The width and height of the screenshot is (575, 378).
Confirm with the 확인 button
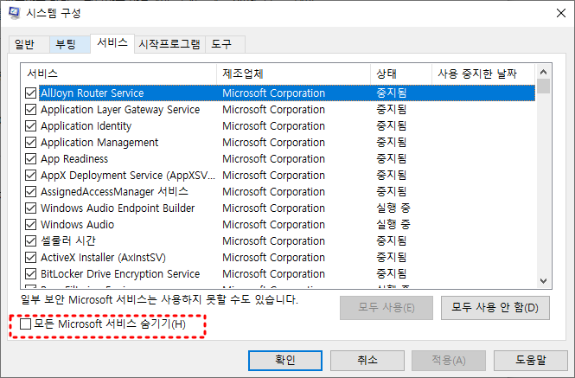tap(285, 360)
